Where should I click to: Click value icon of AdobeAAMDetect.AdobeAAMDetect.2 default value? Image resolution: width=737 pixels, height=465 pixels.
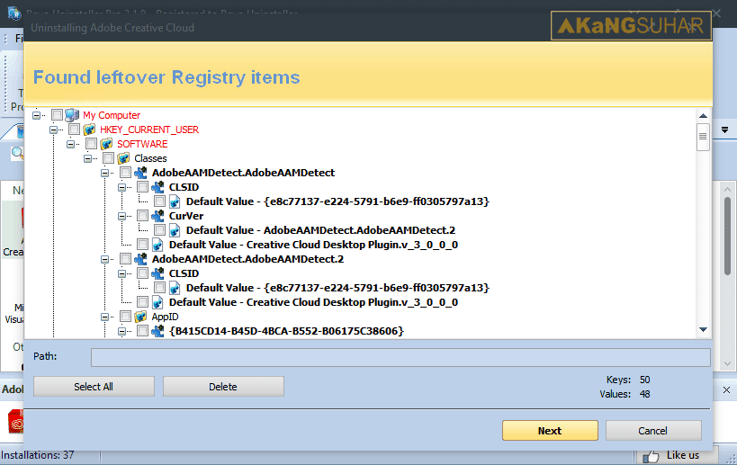[x=175, y=230]
